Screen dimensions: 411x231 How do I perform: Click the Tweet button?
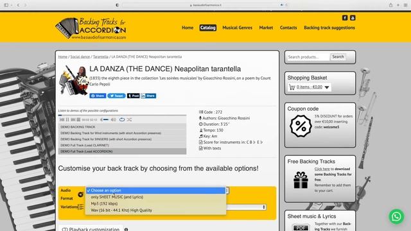[x=116, y=96]
